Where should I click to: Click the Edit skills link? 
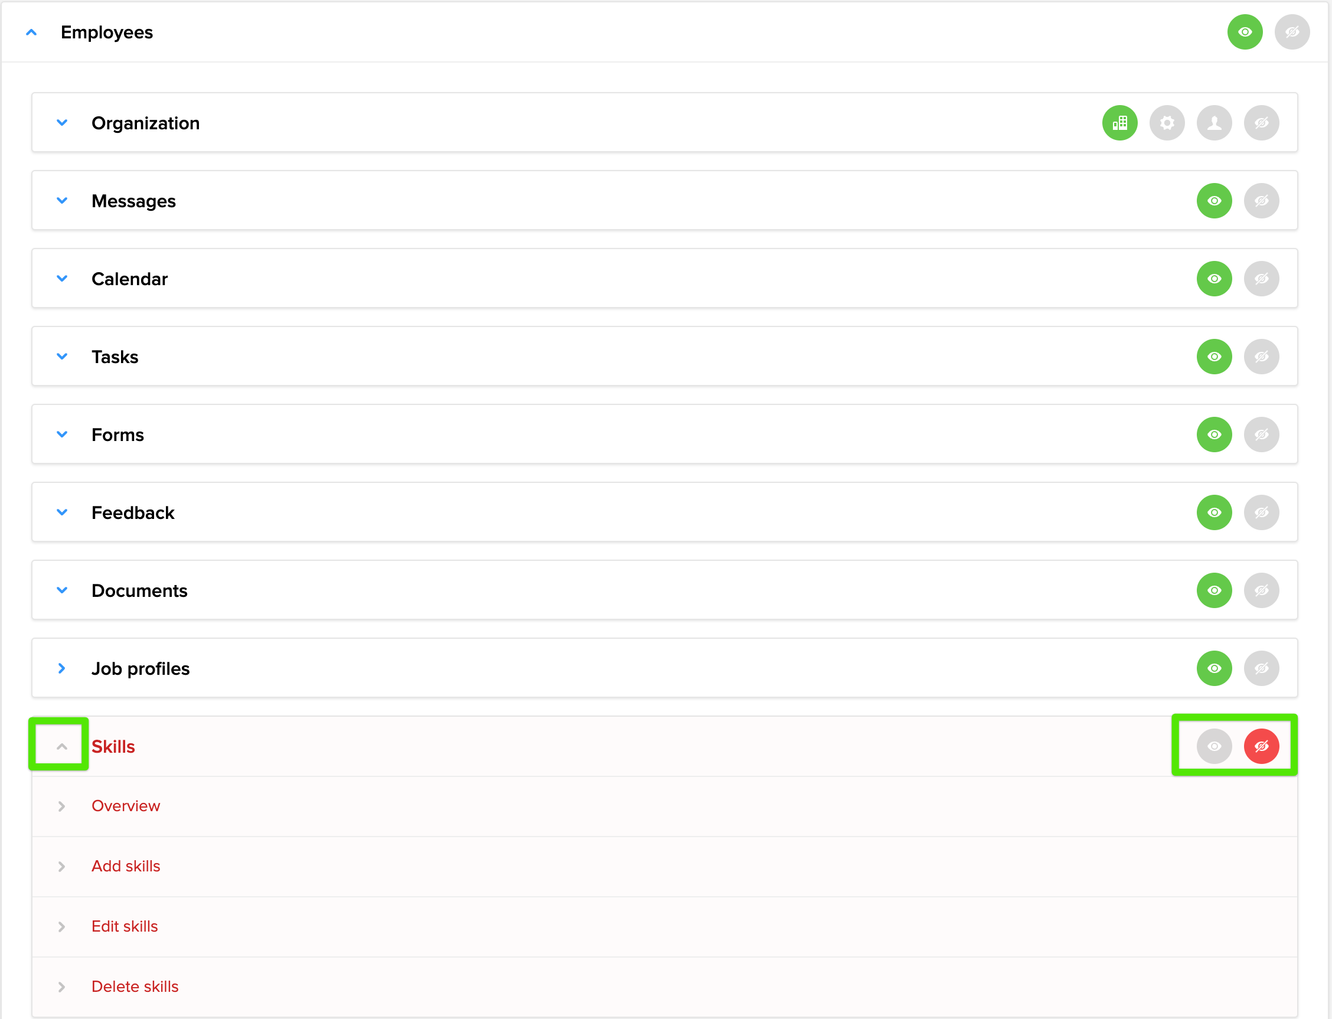coord(125,926)
